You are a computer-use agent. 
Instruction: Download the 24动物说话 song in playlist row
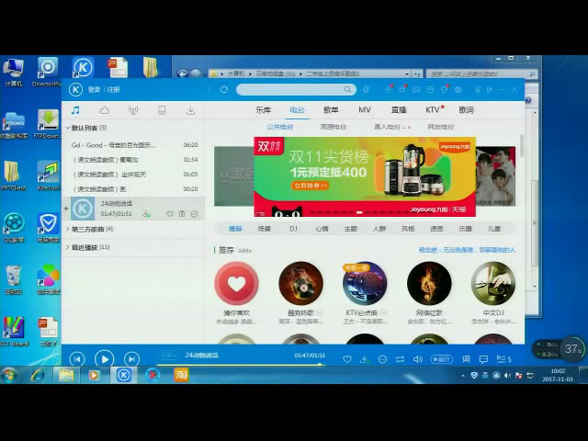point(146,214)
